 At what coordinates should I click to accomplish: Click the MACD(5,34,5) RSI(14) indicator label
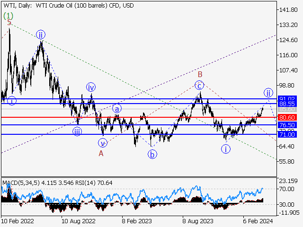click(x=57, y=183)
